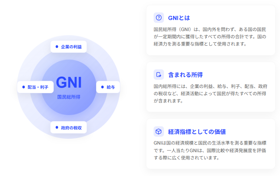The image size is (280, 176).
Task: Click the 国民総所得 subtitle under GNI
Action: 69,97
